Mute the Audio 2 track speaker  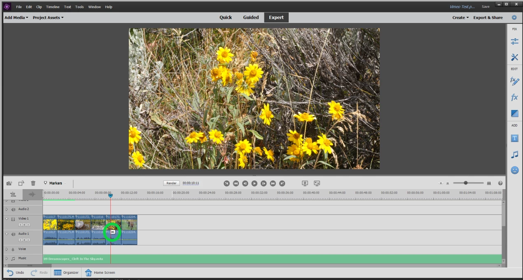click(x=13, y=209)
